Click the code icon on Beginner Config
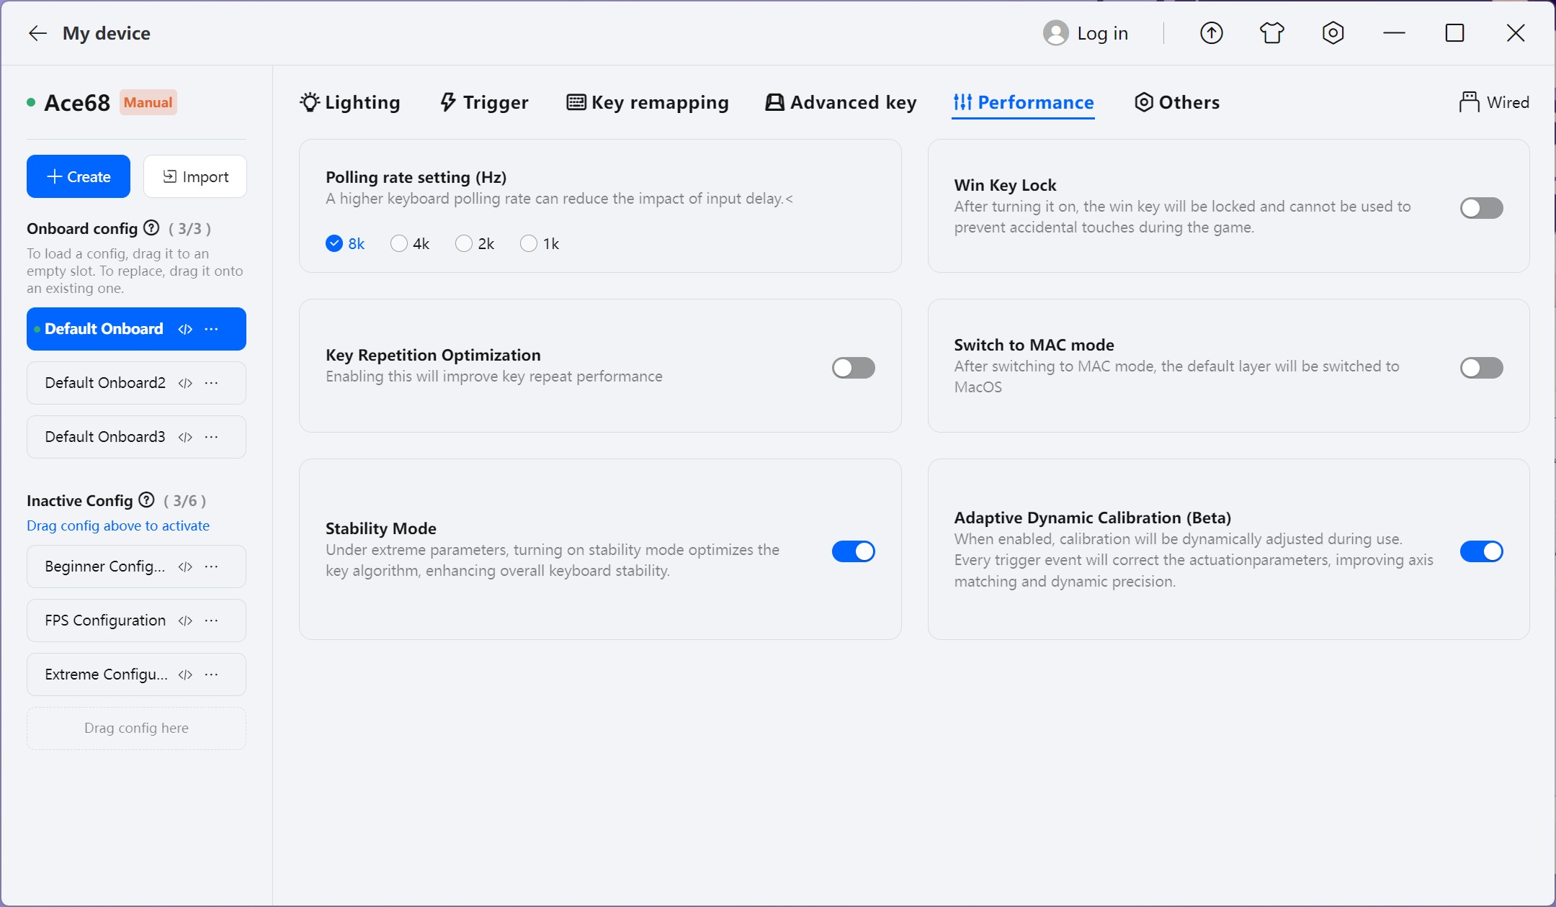Screen dimensions: 1556x907 click(x=185, y=567)
